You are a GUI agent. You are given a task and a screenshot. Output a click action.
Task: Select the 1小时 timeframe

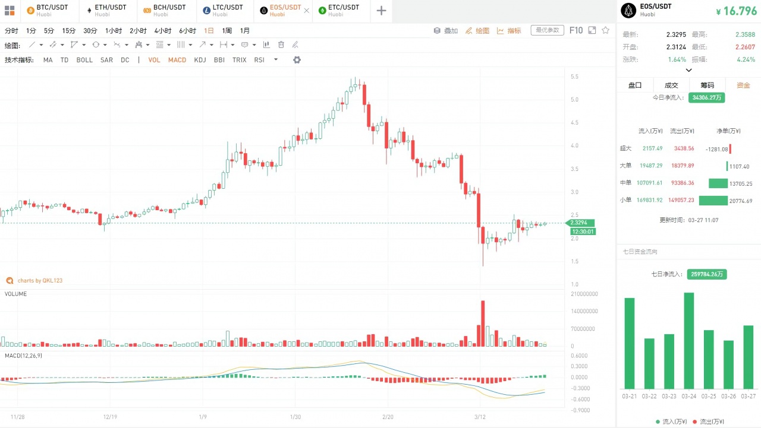114,31
